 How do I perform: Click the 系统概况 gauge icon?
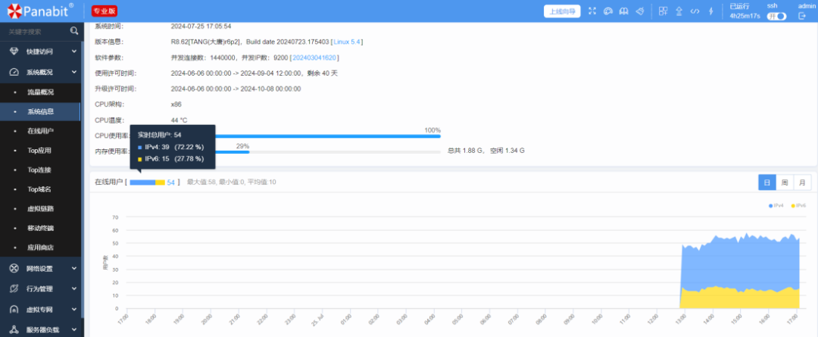click(14, 72)
